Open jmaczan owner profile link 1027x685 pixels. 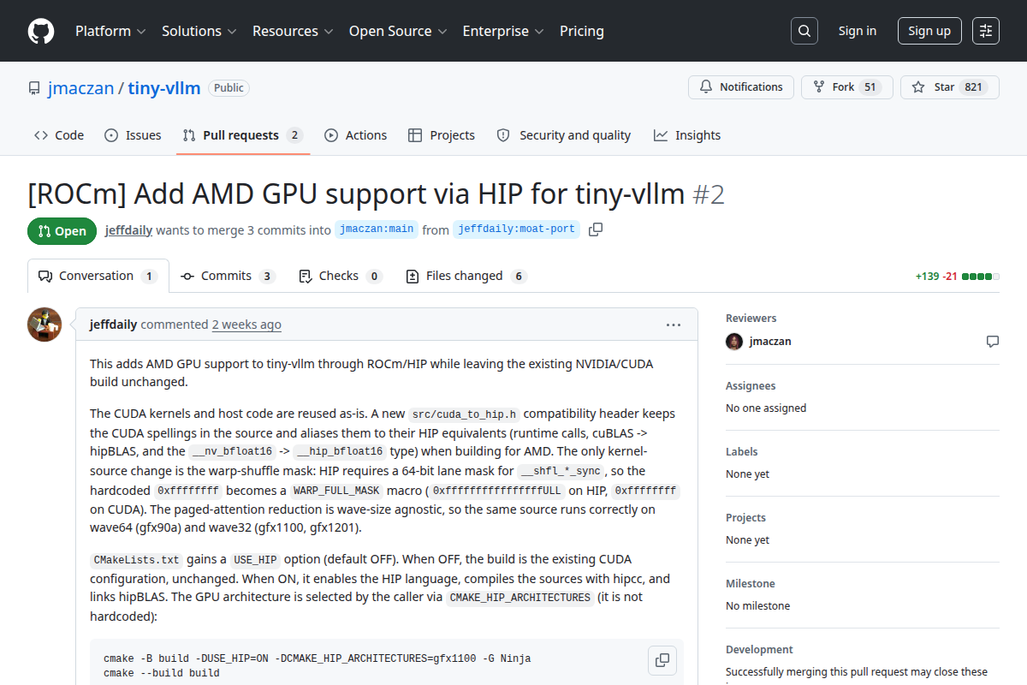click(81, 88)
